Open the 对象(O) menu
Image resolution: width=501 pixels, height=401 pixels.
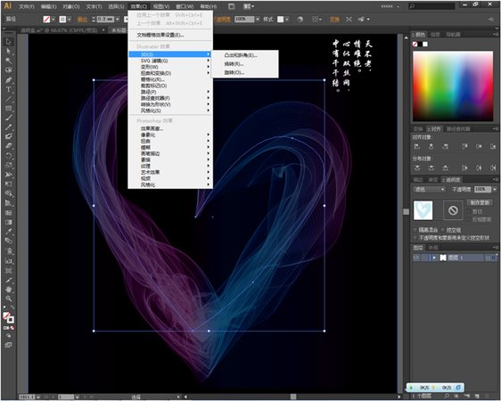click(71, 6)
